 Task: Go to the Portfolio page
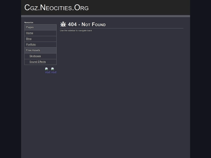[x=31, y=44]
